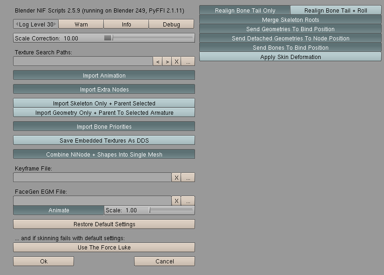Cancel the import dialog

coord(165,262)
